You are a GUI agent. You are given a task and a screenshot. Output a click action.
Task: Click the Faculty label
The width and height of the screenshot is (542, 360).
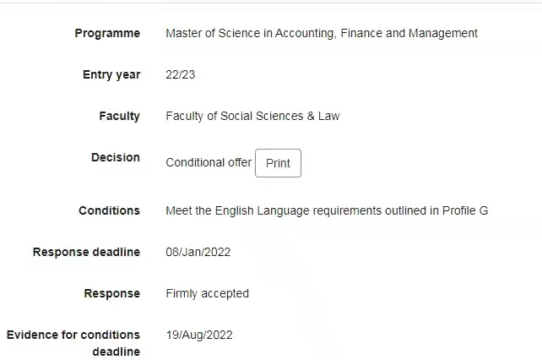(119, 116)
